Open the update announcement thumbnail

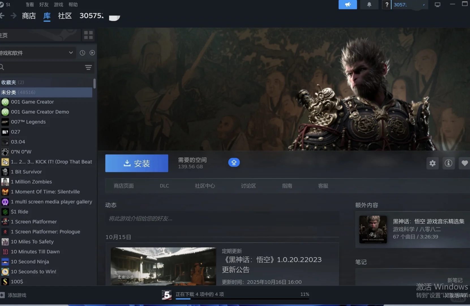click(x=163, y=266)
